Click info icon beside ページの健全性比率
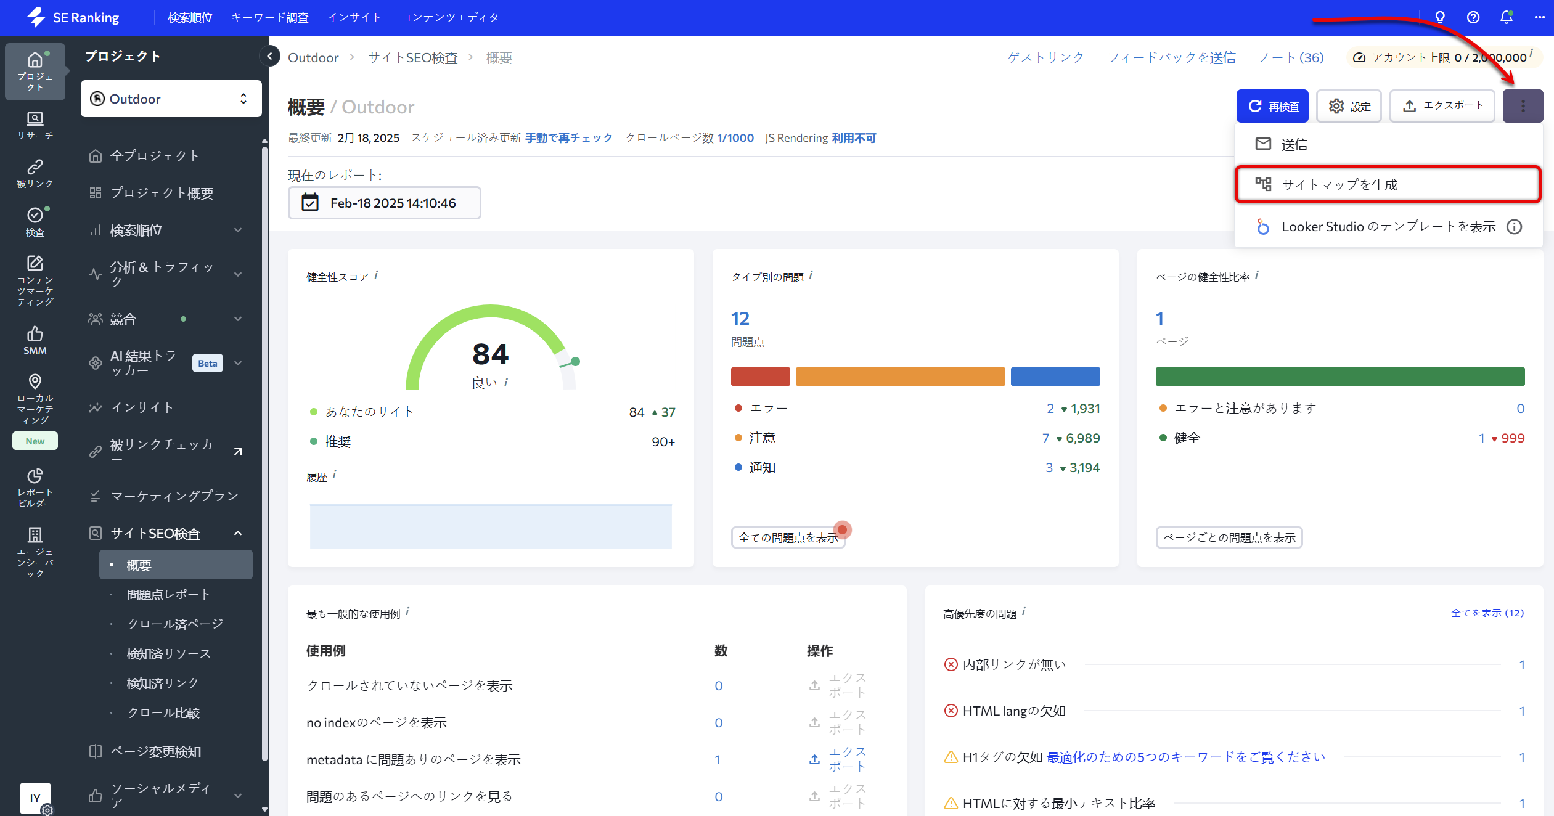 pyautogui.click(x=1257, y=275)
